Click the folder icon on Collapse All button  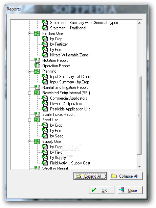coord(114,176)
